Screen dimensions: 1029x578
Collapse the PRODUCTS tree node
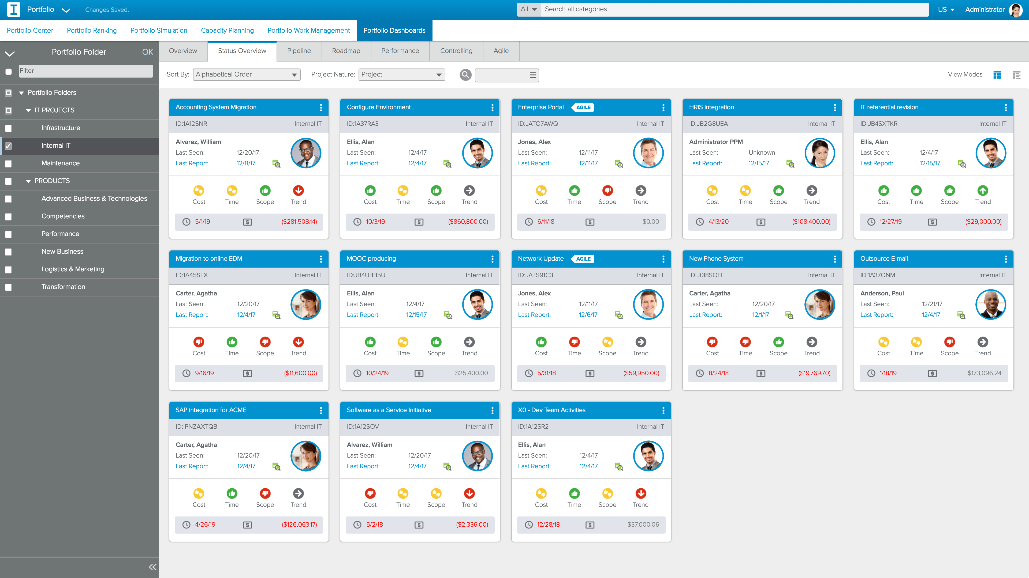pos(28,181)
